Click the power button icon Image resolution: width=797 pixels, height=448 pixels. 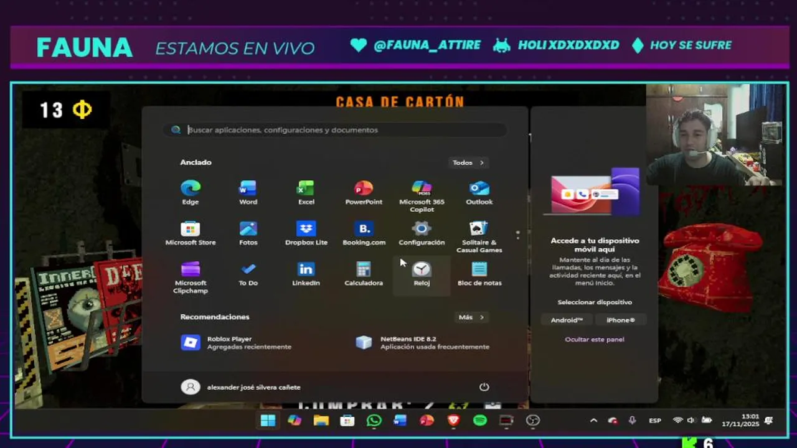484,387
